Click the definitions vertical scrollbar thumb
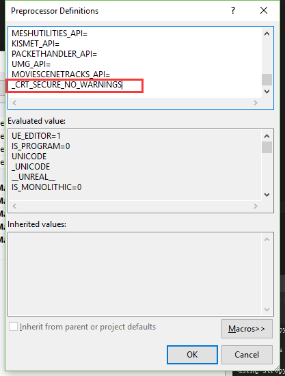This screenshot has height=376, width=285. 267,79
